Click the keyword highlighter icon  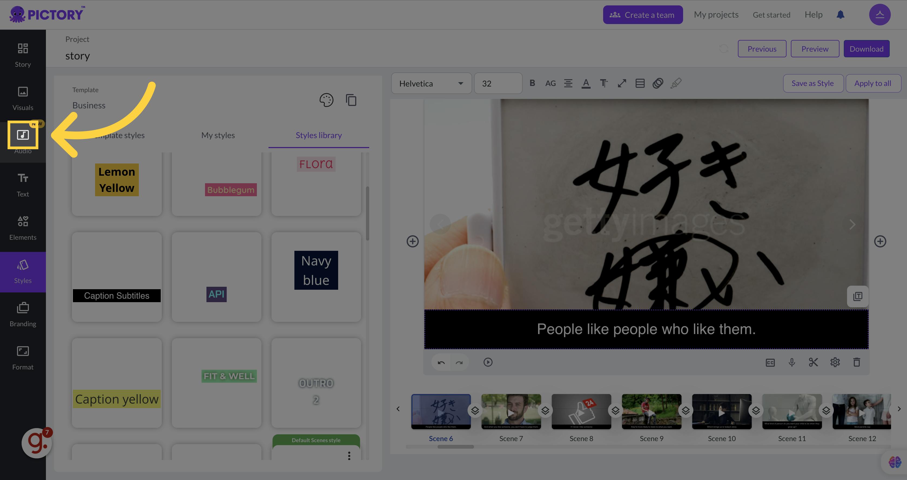click(x=676, y=84)
